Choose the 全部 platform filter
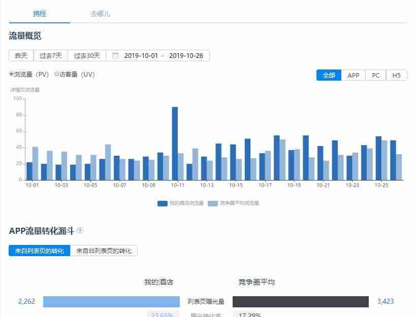This screenshot has width=416, height=317. click(x=329, y=75)
